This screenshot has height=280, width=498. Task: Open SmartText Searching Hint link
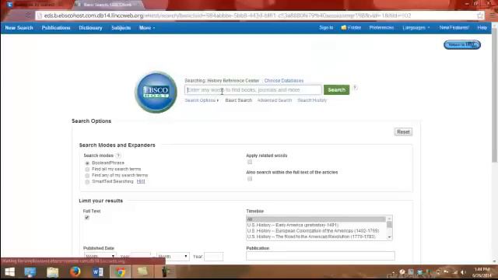(x=141, y=181)
